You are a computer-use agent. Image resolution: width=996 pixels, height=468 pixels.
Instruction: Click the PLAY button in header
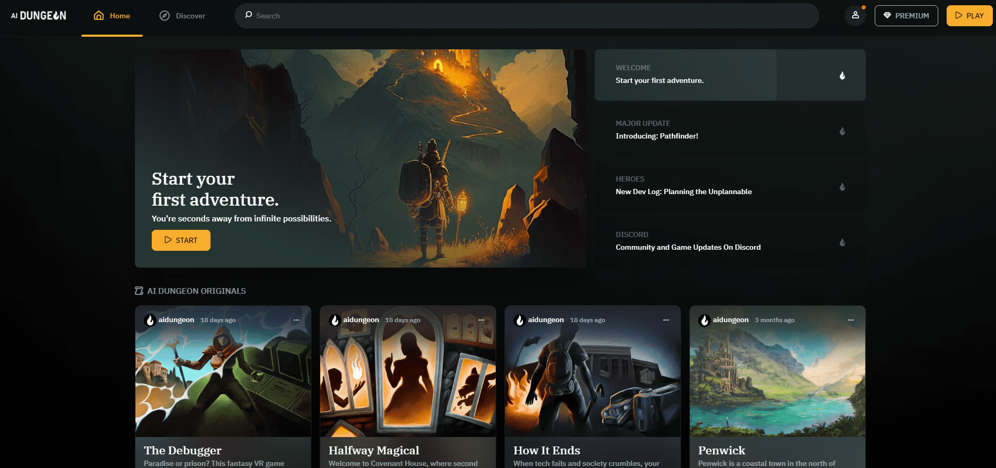pos(969,16)
